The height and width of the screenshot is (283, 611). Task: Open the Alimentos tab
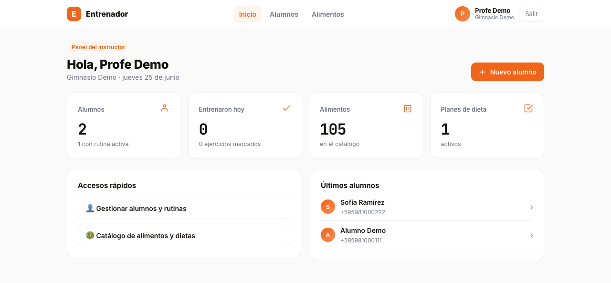328,14
